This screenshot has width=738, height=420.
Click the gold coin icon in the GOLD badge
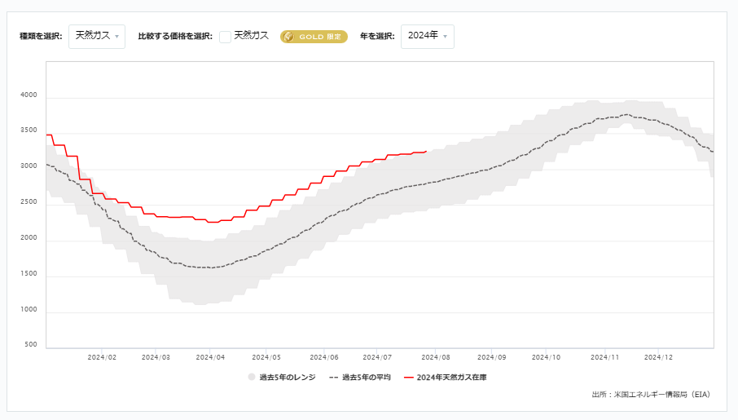289,37
